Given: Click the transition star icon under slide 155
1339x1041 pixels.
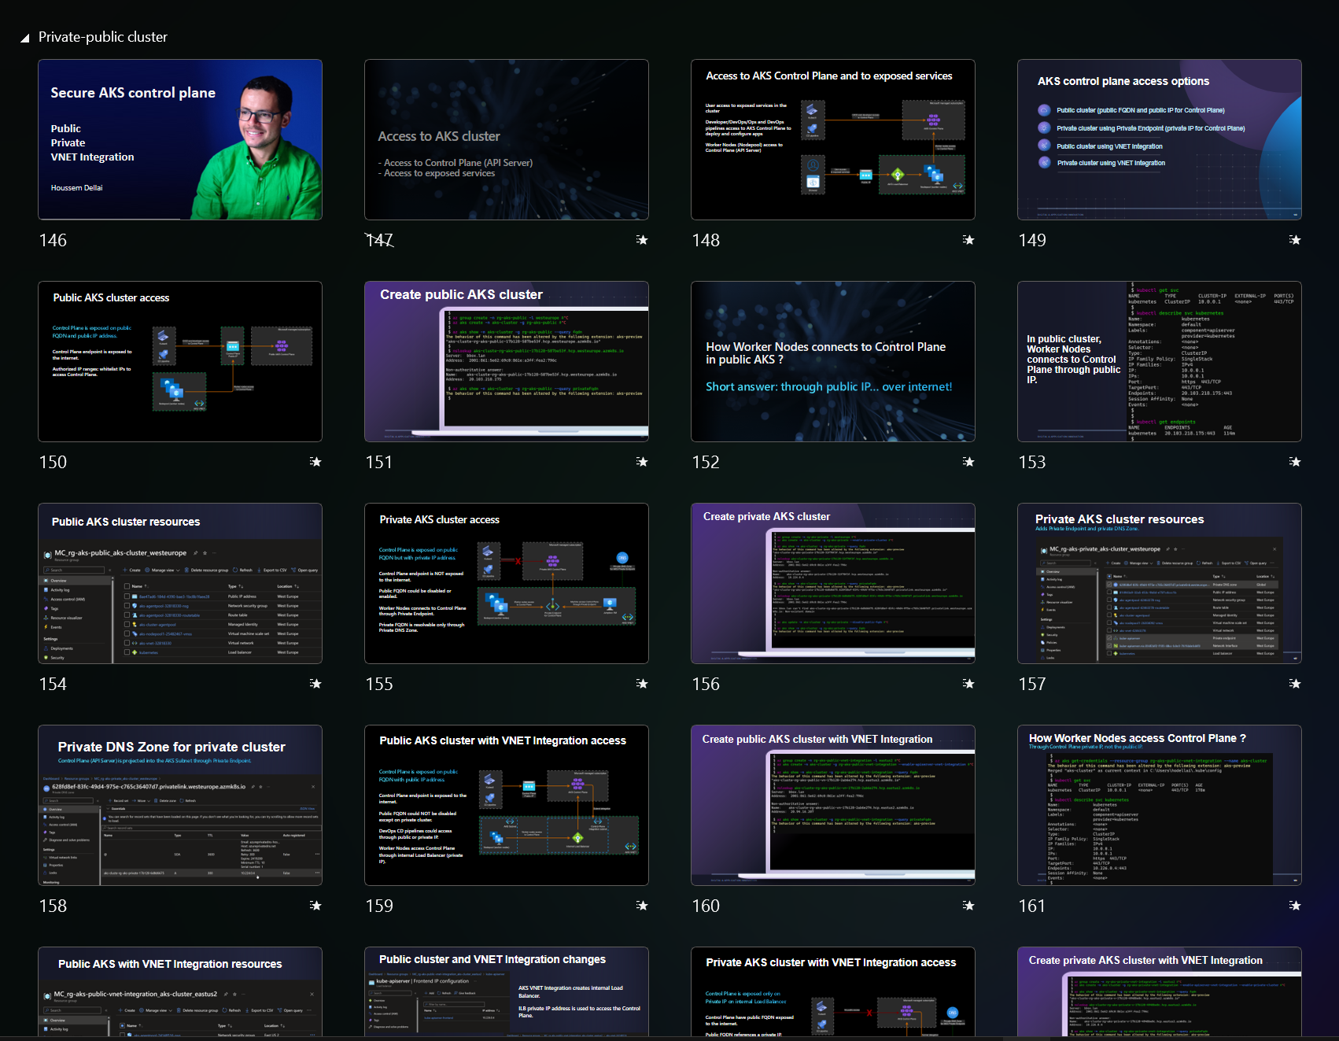Looking at the screenshot, I should point(642,684).
